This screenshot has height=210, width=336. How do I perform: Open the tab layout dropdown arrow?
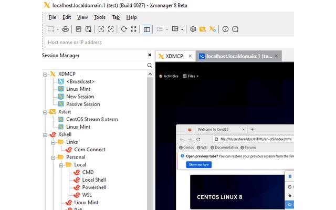(x=182, y=29)
